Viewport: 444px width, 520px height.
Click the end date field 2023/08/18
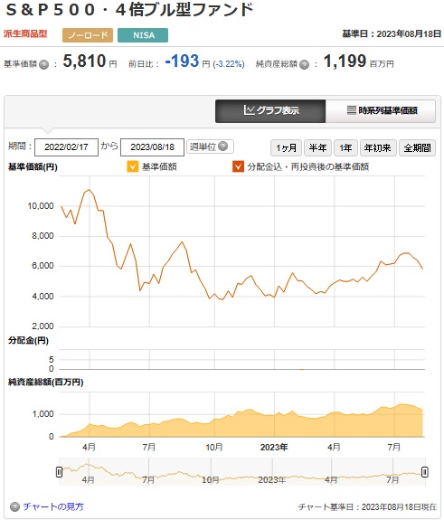(152, 147)
